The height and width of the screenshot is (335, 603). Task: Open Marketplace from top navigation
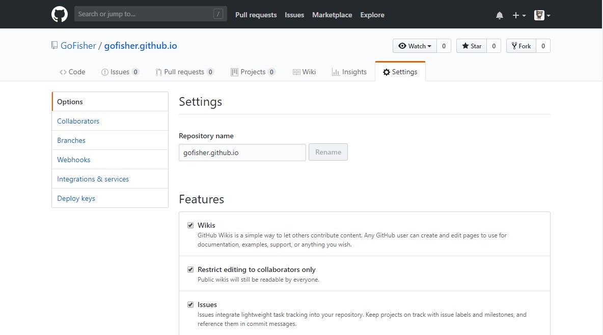point(332,15)
